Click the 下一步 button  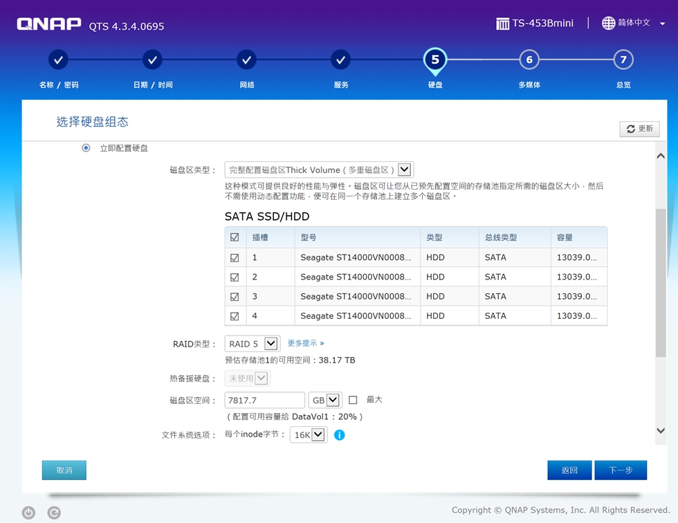coord(621,470)
